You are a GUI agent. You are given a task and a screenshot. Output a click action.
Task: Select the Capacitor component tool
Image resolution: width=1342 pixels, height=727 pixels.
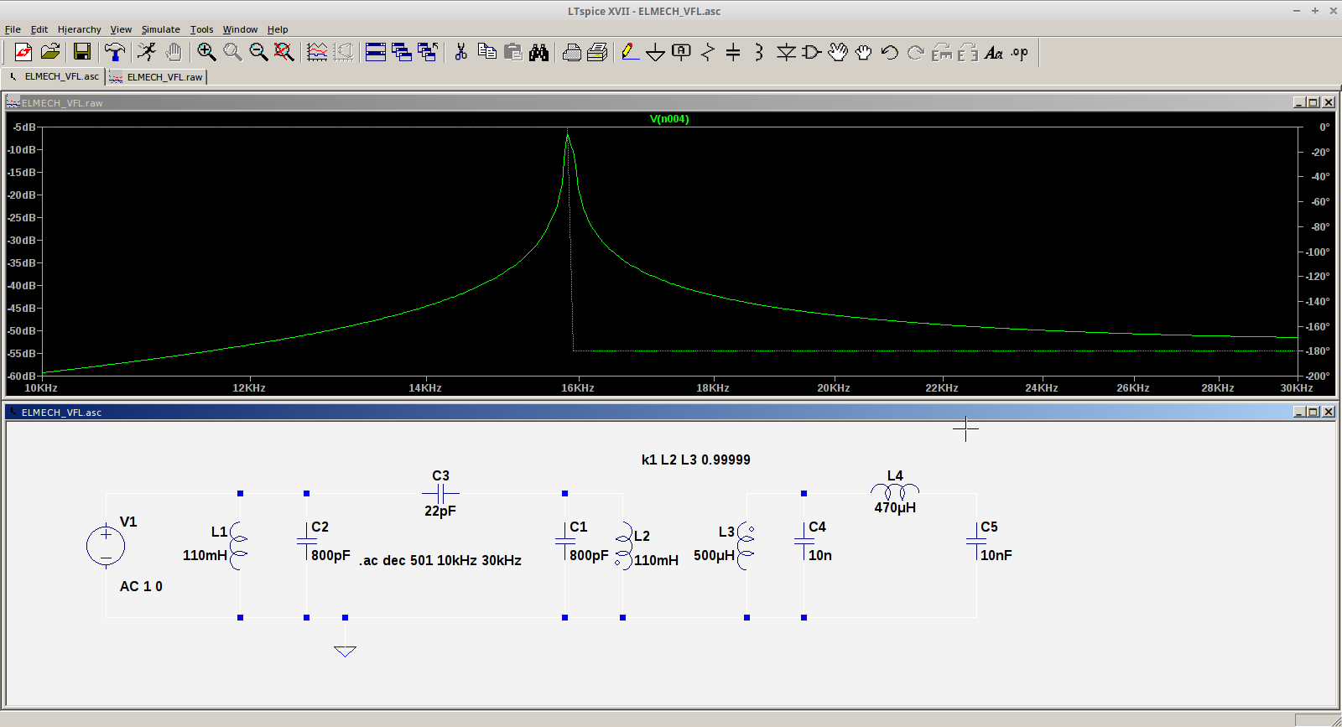click(x=733, y=52)
